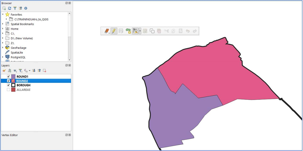Select the BOROUGH layer name

23,85
